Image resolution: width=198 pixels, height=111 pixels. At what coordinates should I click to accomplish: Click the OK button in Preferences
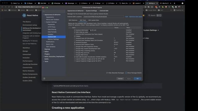point(137,79)
